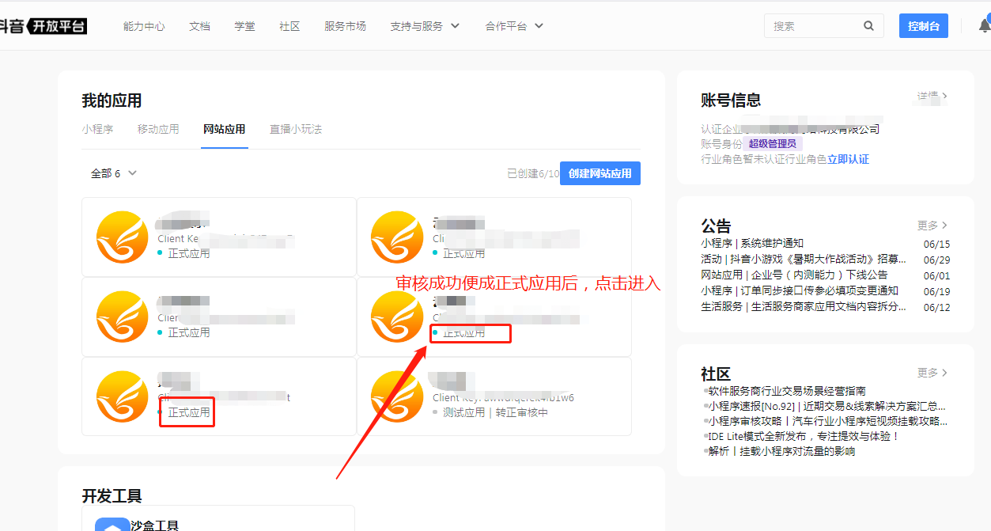Open 能力中心 in top navigation
The height and width of the screenshot is (531, 991).
click(144, 26)
